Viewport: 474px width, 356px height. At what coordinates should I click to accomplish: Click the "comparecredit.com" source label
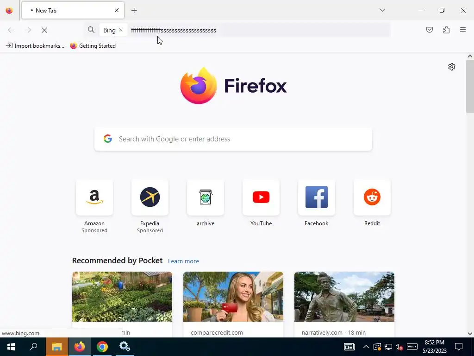217,333
